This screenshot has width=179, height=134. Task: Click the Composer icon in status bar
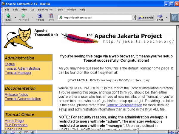[x=19, y=133]
